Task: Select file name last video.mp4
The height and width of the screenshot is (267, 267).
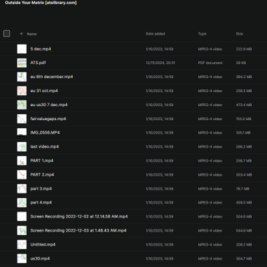Action: (45, 147)
